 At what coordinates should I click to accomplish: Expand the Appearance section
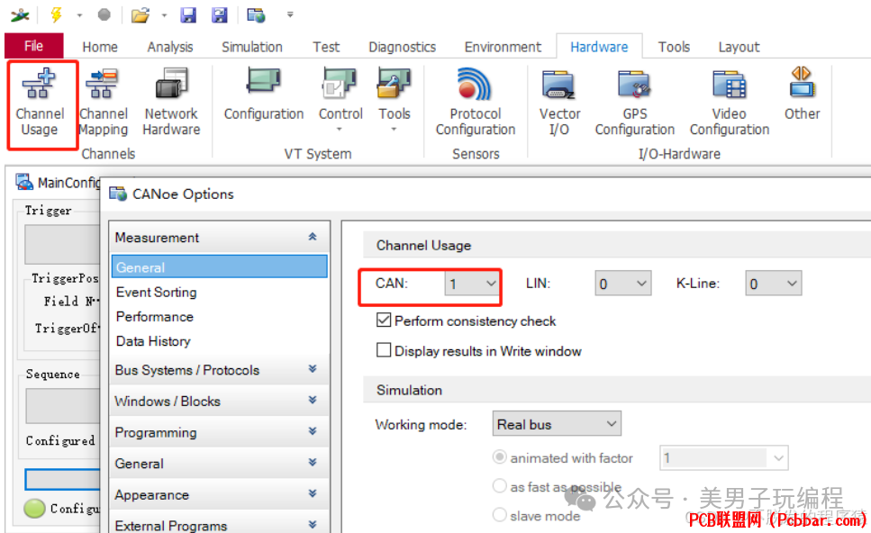(313, 493)
